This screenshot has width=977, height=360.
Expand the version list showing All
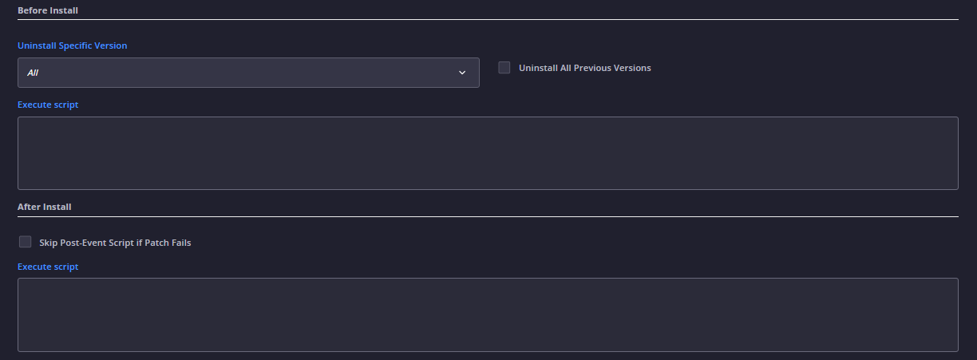tap(248, 73)
